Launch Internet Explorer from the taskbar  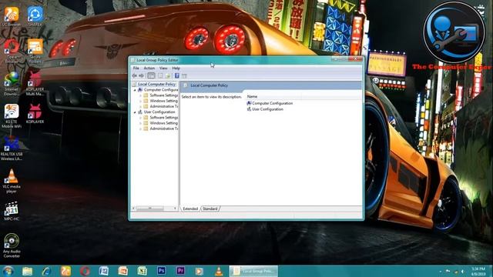(x=46, y=271)
